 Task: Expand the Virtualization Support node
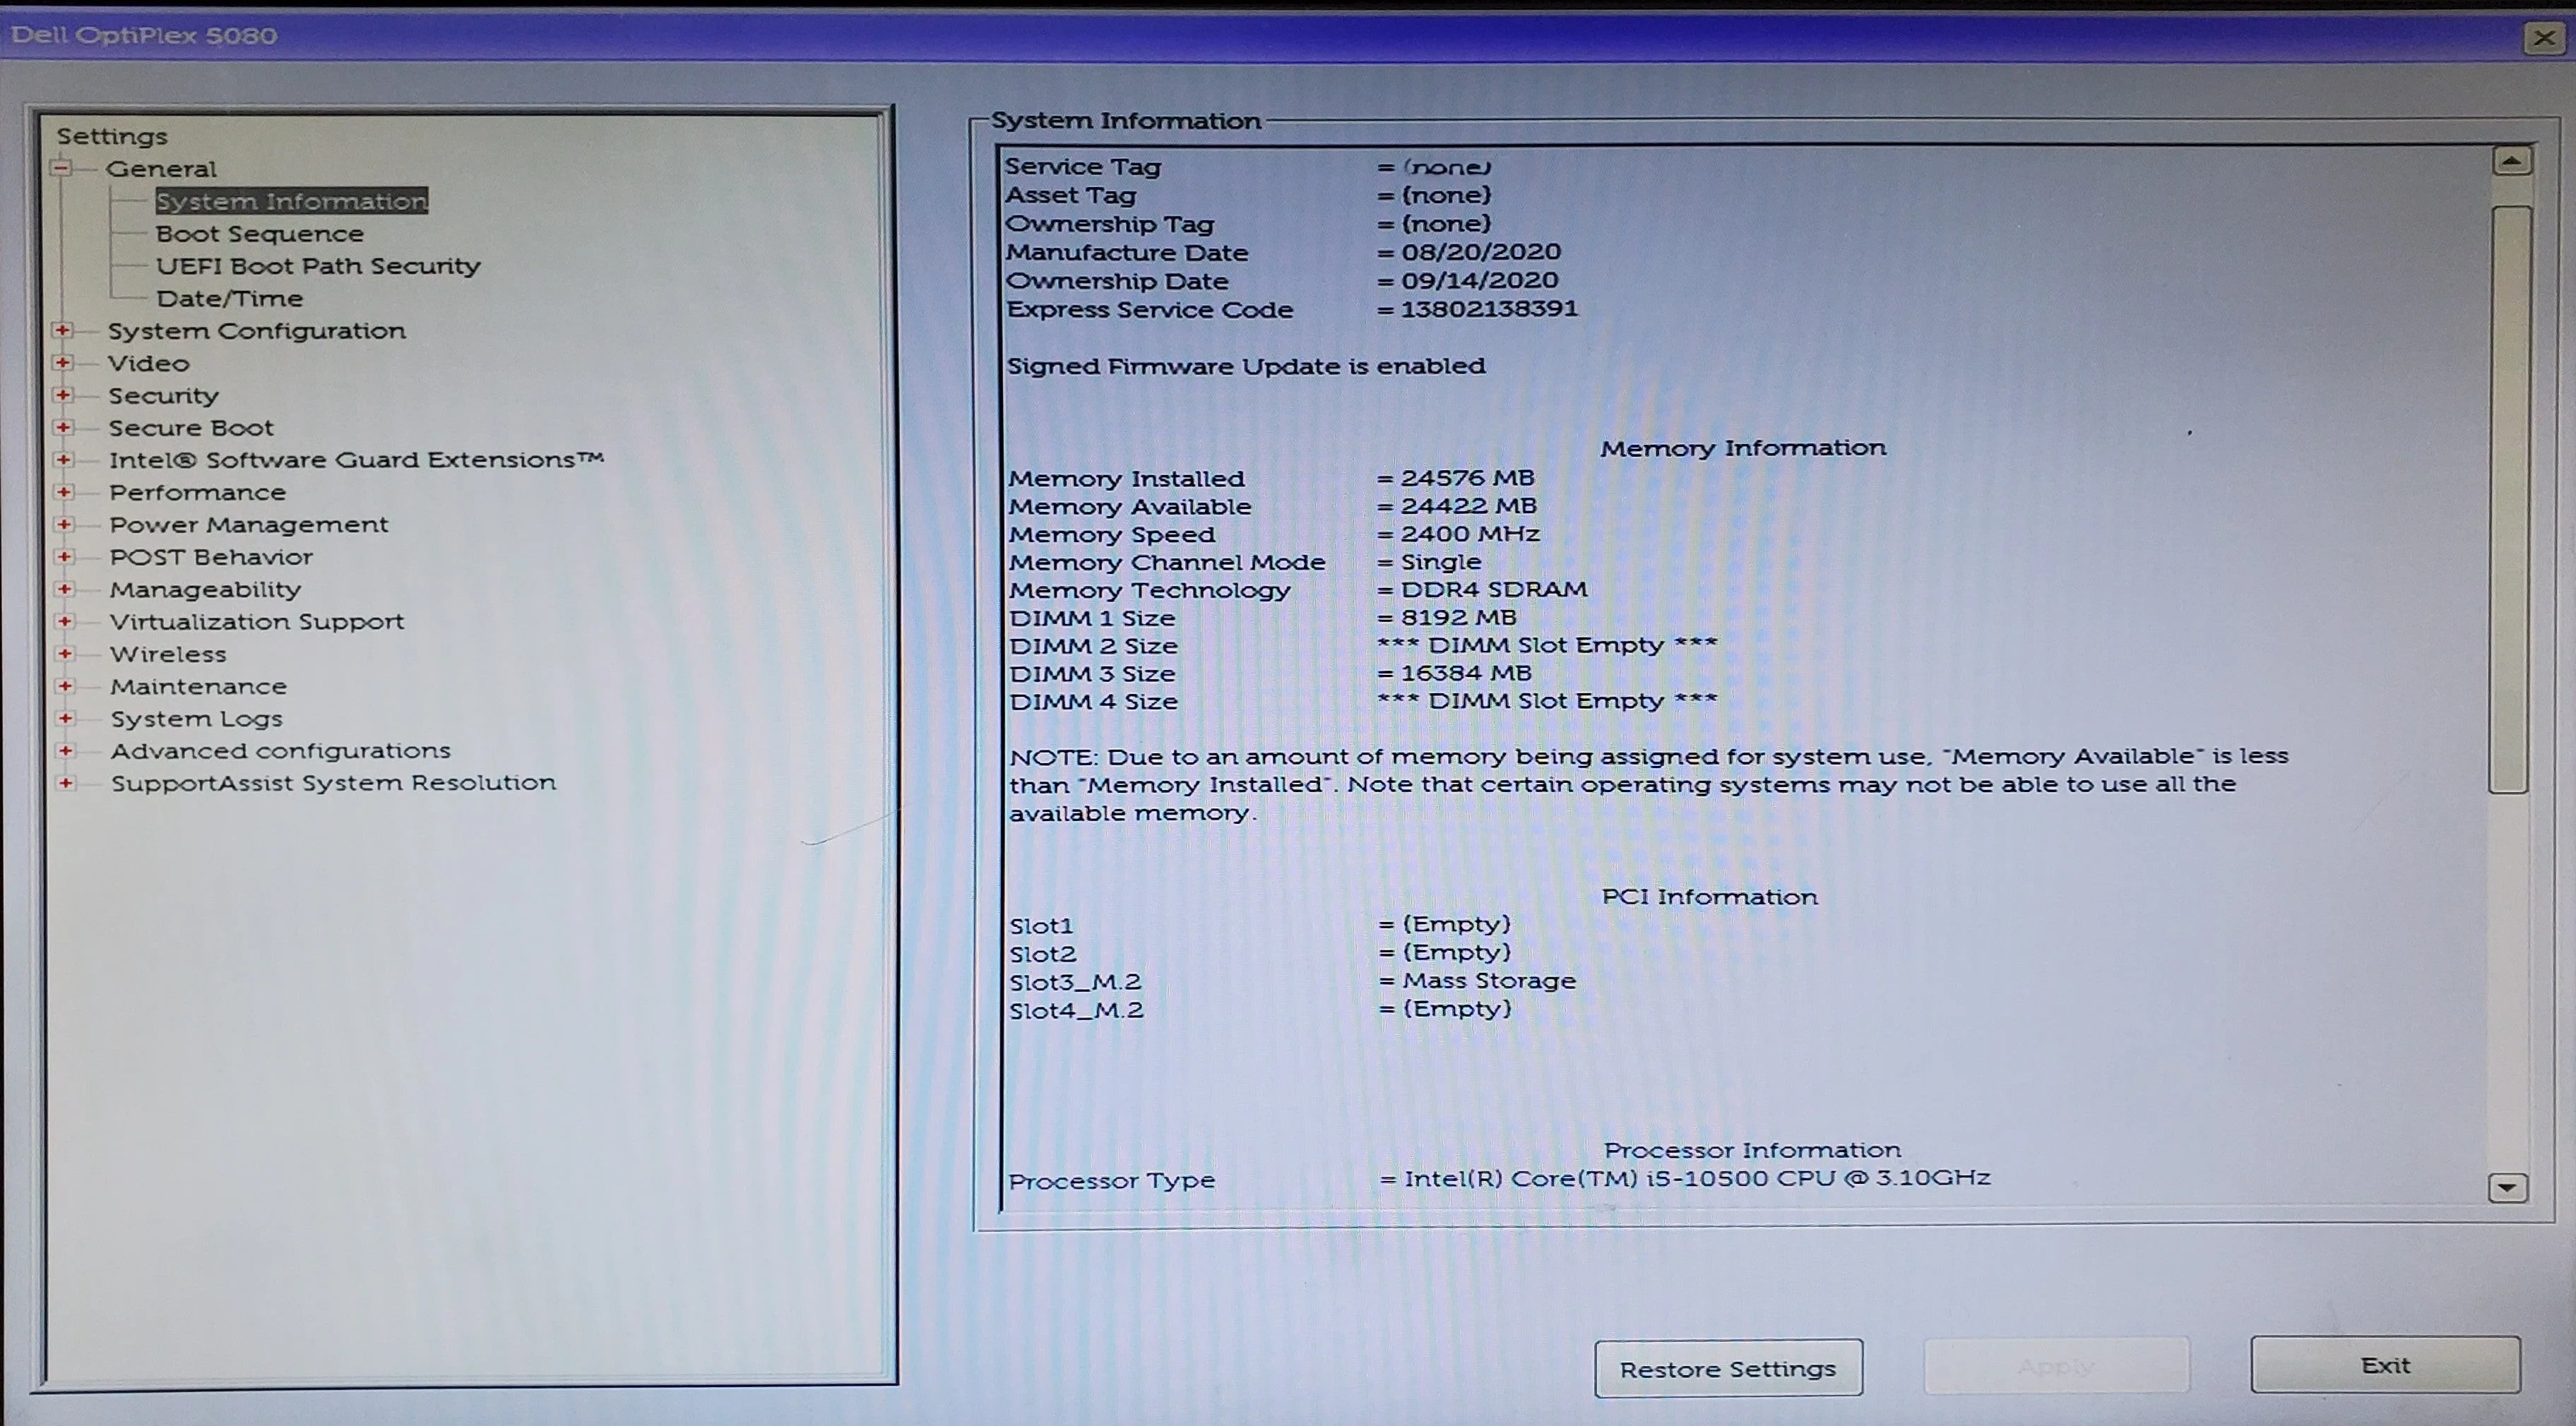(x=64, y=621)
